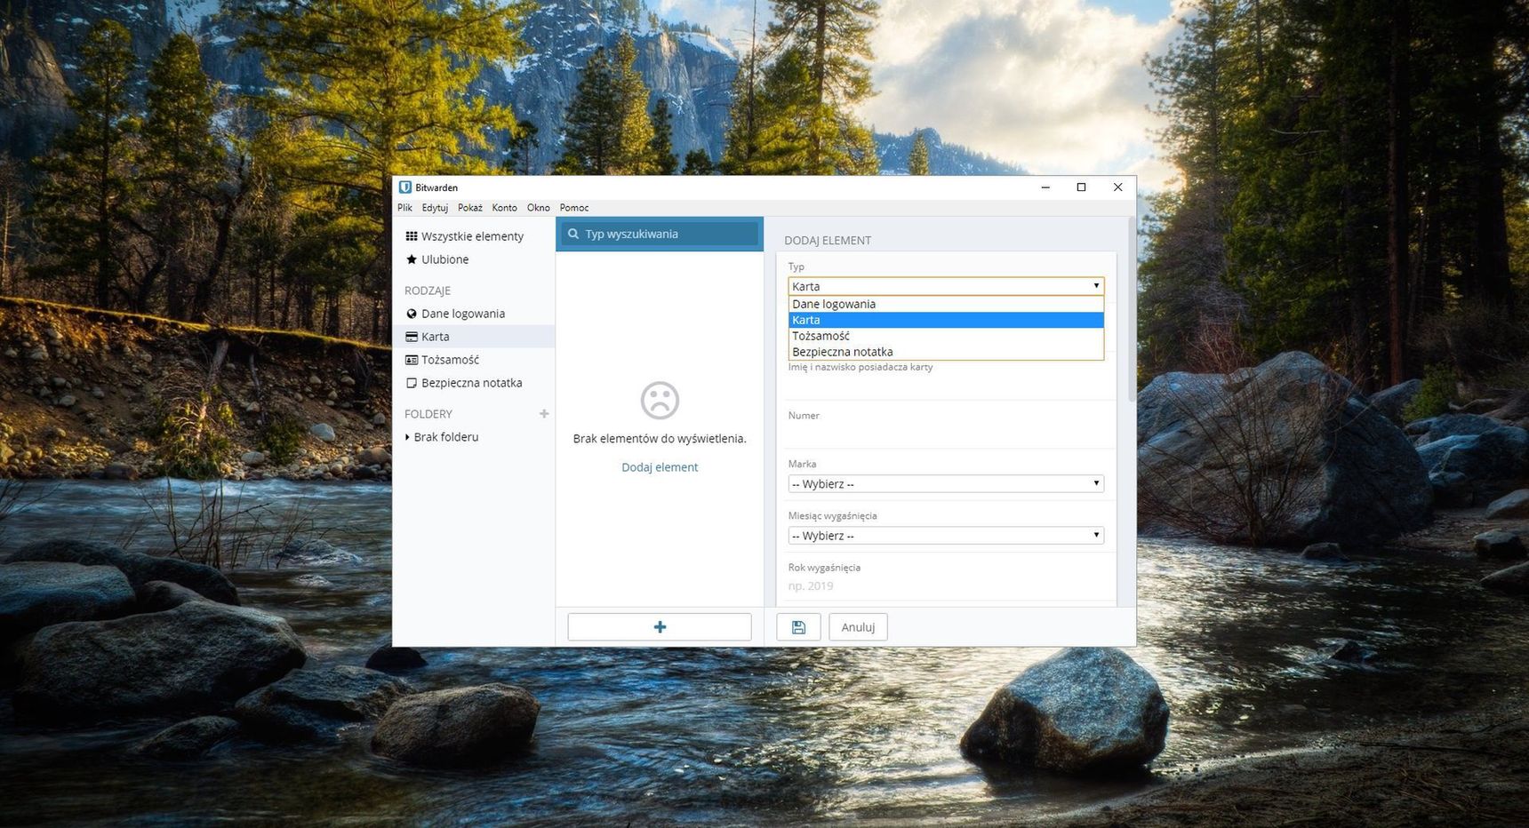1529x828 pixels.
Task: Expand the Brak folderu tree arrow
Action: coord(407,437)
